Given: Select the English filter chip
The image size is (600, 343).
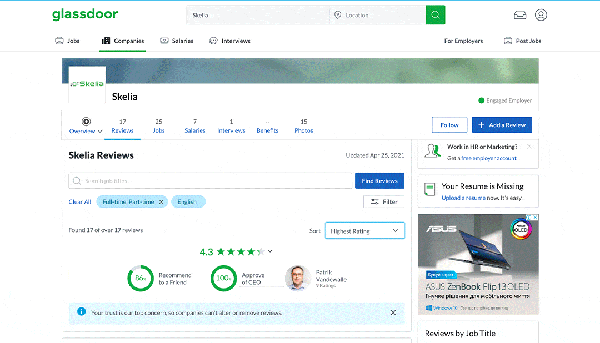Looking at the screenshot, I should coord(188,202).
